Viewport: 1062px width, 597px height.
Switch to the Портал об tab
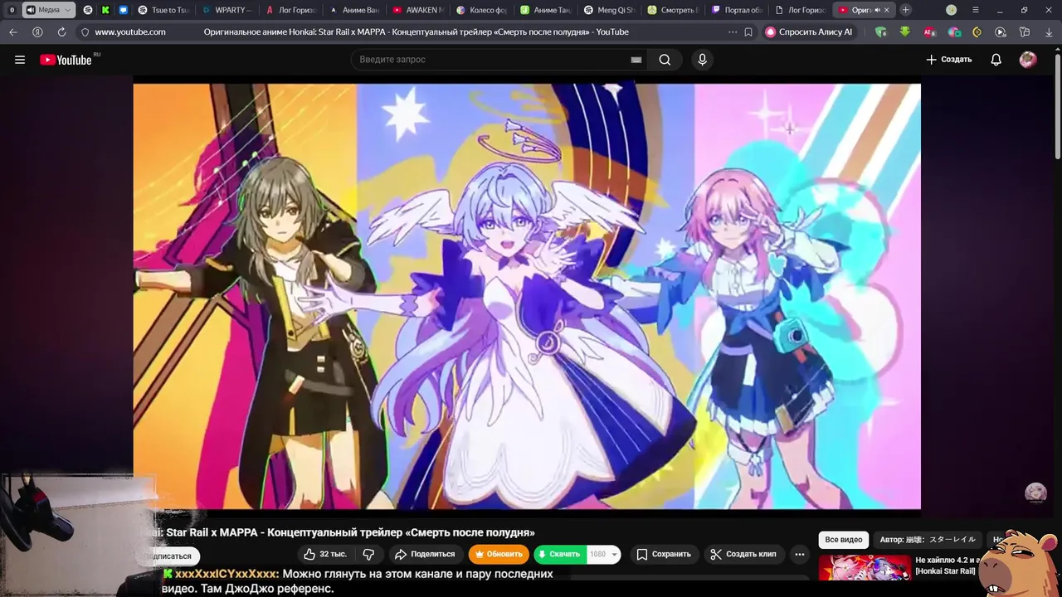point(736,10)
